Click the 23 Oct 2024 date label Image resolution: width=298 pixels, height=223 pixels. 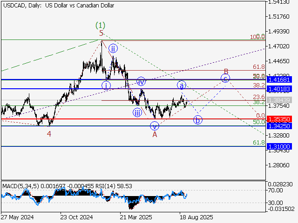[77, 217]
